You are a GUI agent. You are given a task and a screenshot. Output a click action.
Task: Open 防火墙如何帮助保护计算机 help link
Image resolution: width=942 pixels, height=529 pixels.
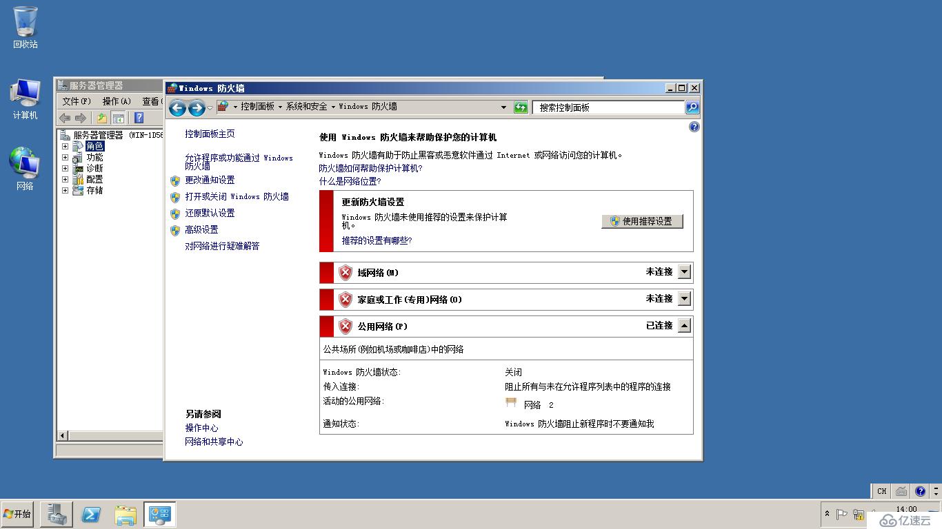(370, 168)
